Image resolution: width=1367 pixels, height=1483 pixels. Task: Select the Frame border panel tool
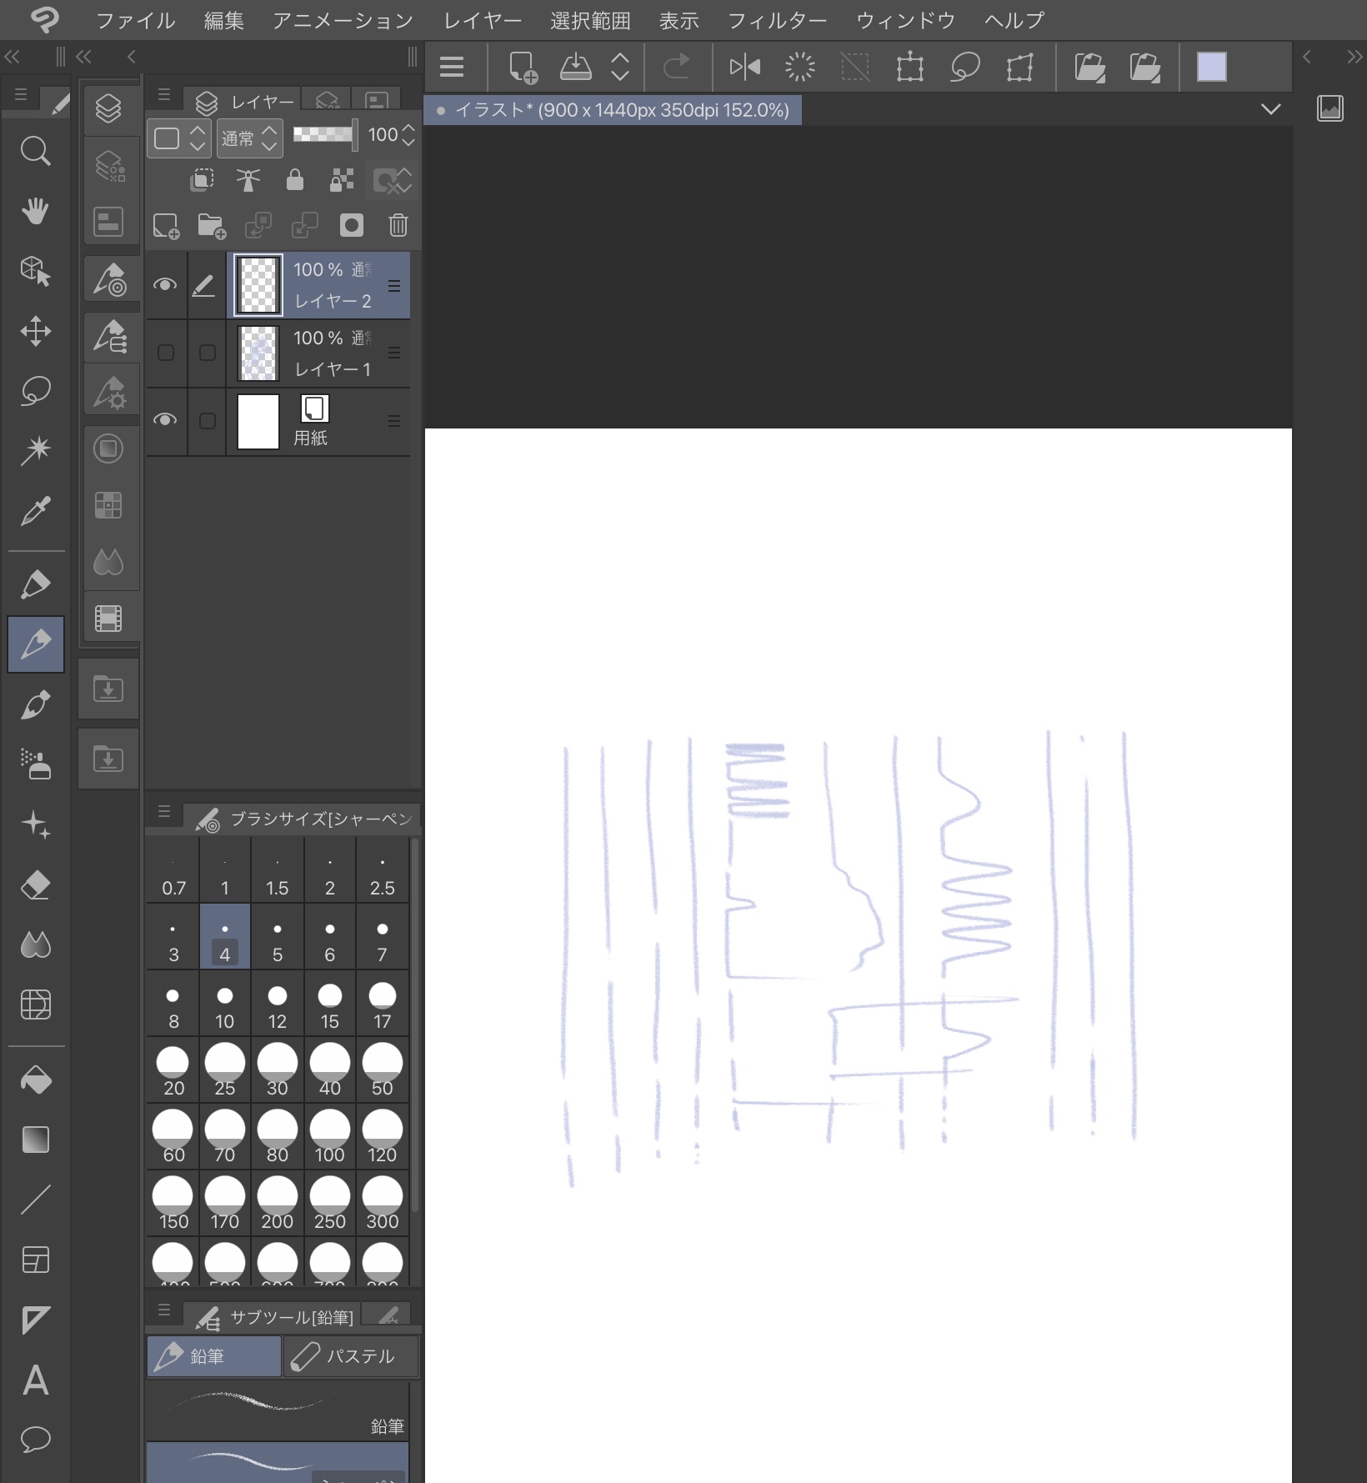coord(35,1260)
